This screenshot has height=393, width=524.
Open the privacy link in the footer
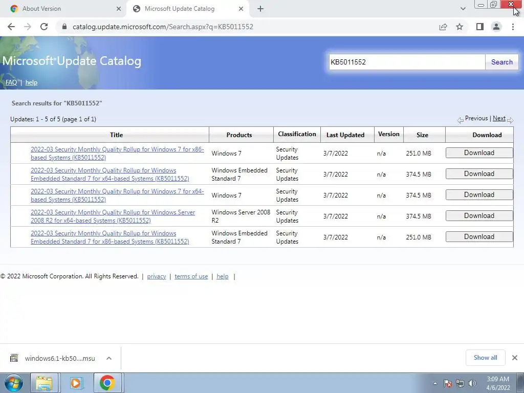coord(157,276)
